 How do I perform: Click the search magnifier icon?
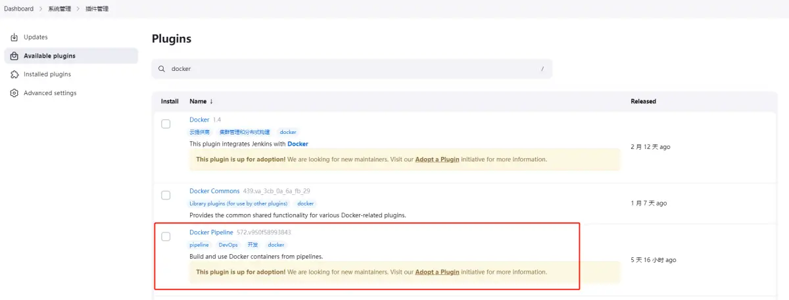(x=162, y=69)
